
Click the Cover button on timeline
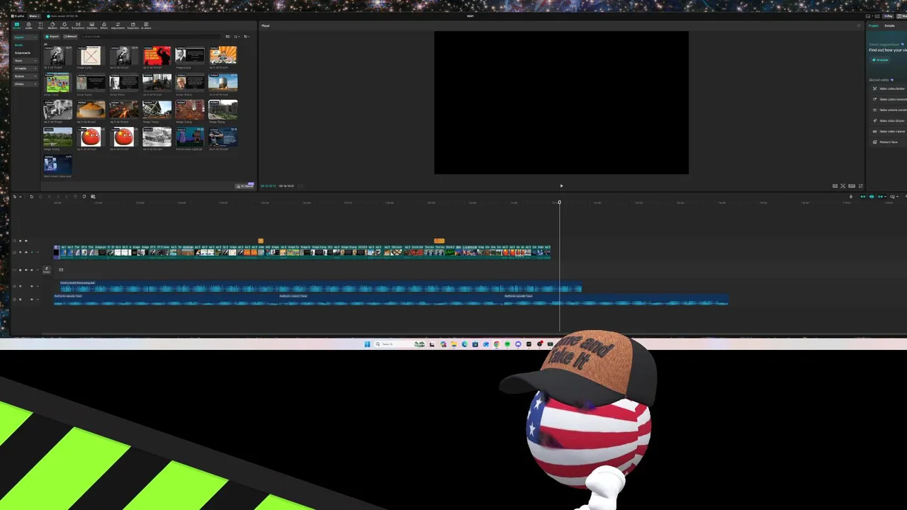coord(47,270)
